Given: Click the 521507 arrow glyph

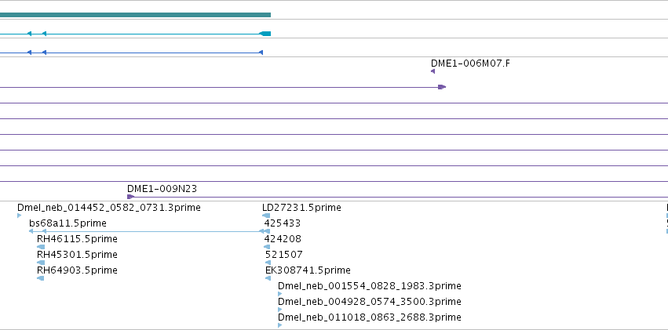Looking at the screenshot, I should (x=268, y=263).
